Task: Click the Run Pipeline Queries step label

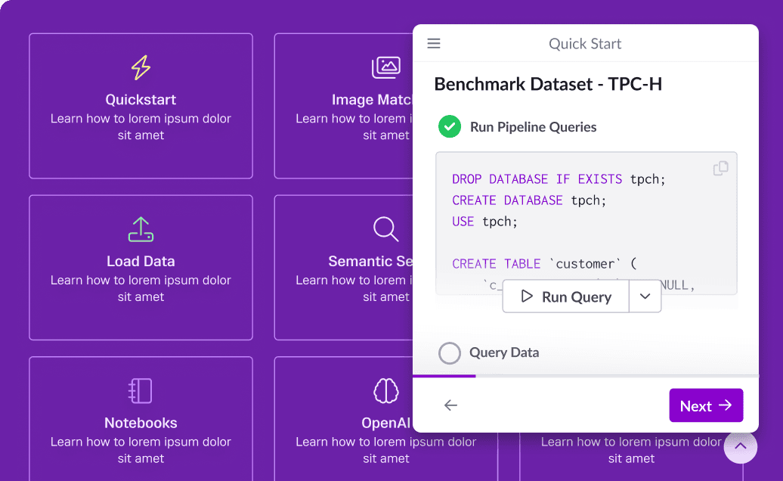Action: (x=534, y=127)
